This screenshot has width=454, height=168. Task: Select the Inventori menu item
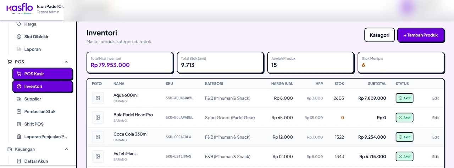[x=42, y=86]
